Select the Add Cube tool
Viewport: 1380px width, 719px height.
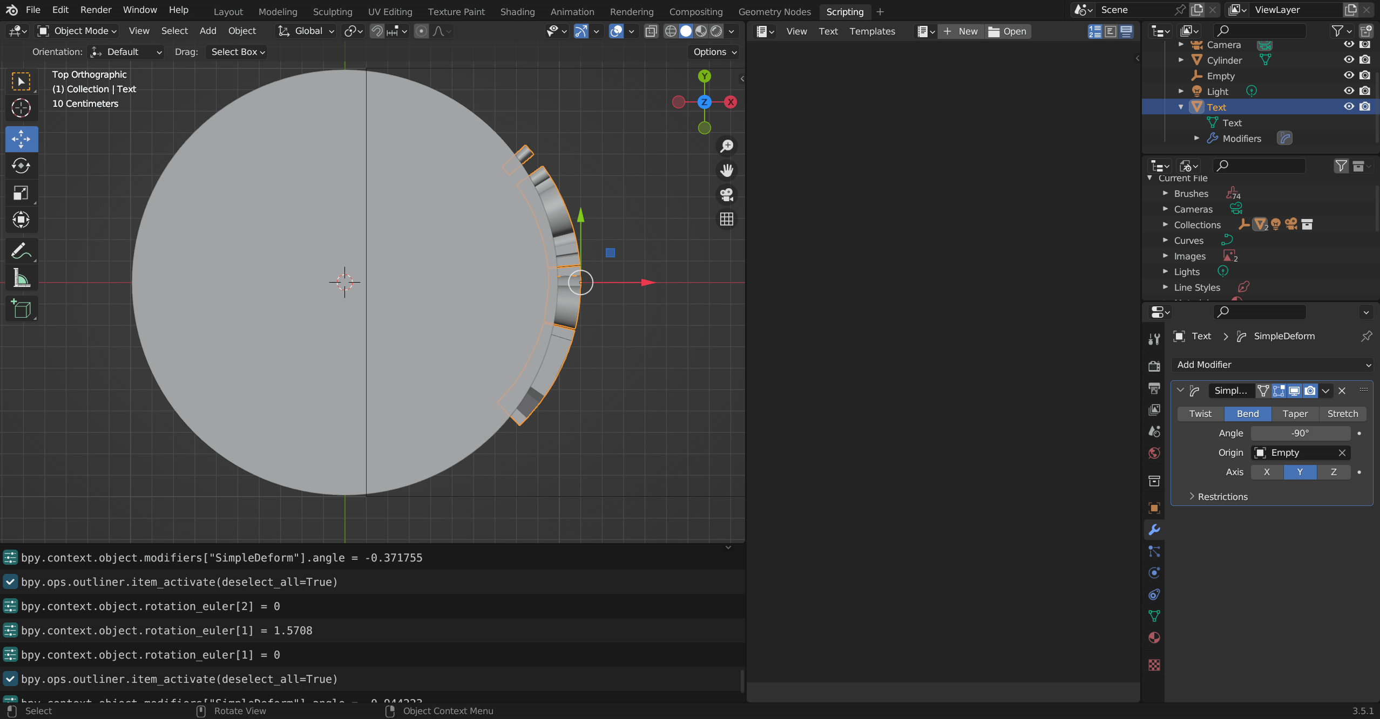22,309
